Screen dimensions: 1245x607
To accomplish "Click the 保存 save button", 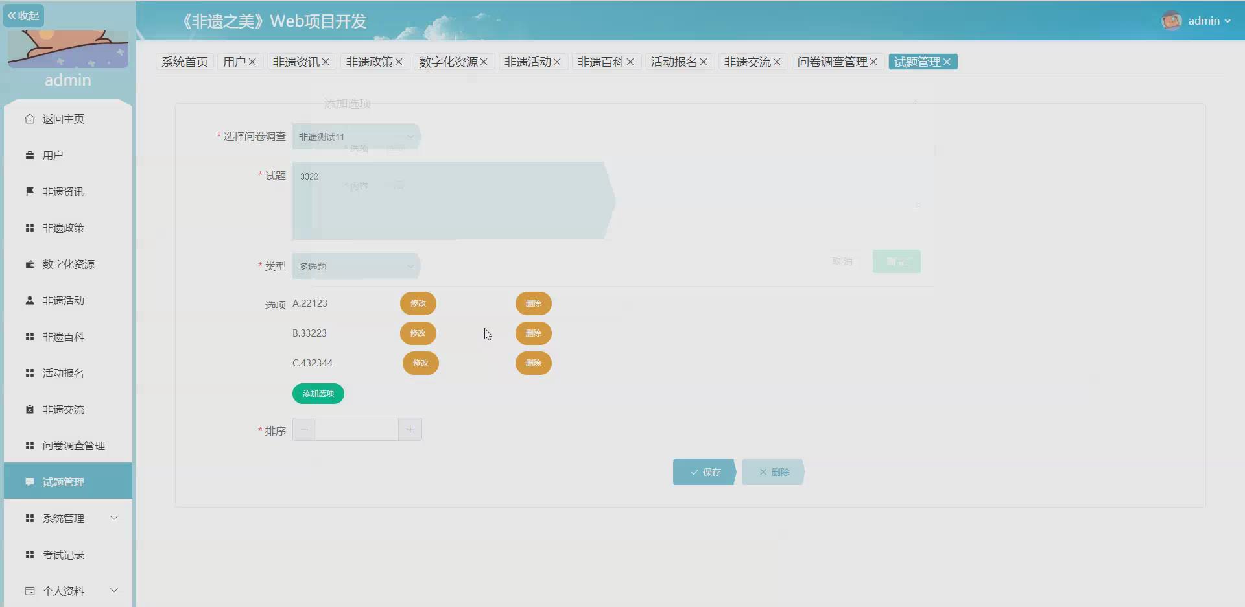I will 703,471.
